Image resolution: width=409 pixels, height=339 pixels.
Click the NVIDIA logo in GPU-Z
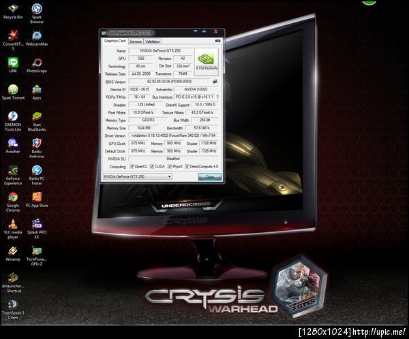pyautogui.click(x=207, y=62)
